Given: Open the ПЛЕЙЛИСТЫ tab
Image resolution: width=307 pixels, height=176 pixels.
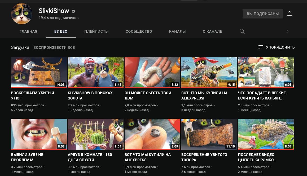Looking at the screenshot, I should 96,31.
